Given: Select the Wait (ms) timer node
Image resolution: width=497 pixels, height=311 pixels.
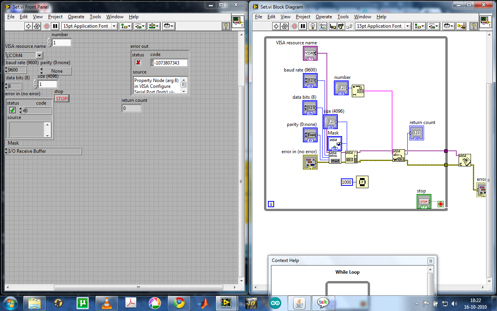Looking at the screenshot, I should (x=362, y=182).
